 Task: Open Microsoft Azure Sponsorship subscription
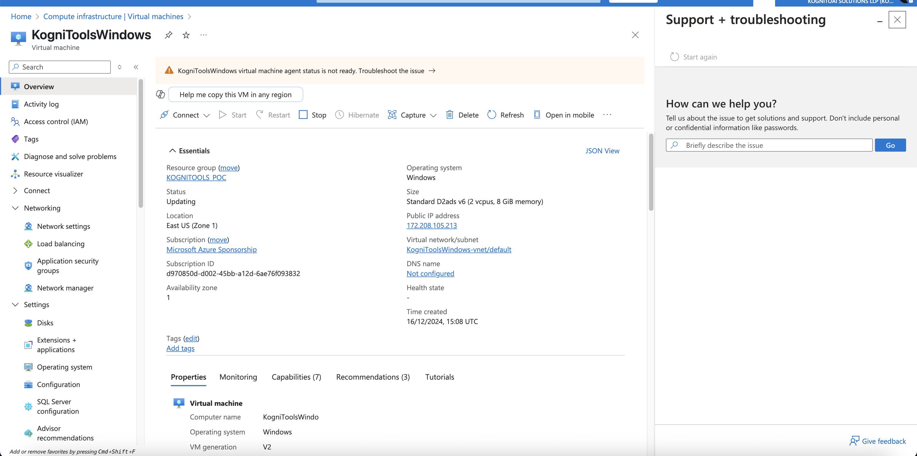click(212, 249)
